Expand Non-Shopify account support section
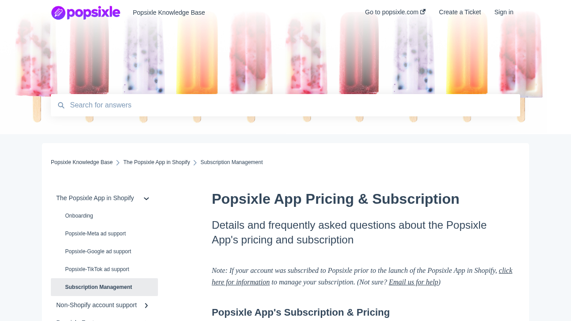 click(146, 305)
